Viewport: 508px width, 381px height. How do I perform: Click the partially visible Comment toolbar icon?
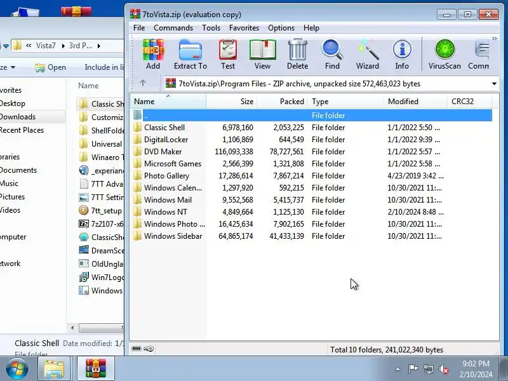coord(479,55)
